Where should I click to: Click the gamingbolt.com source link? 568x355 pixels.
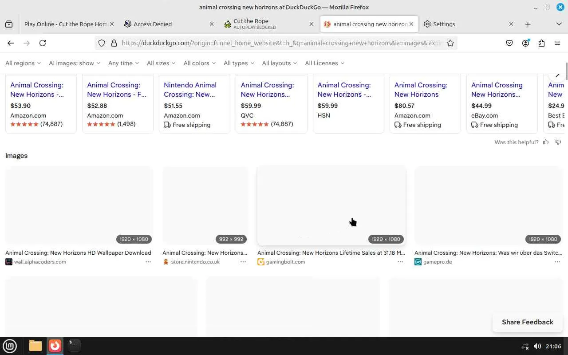coord(285,262)
